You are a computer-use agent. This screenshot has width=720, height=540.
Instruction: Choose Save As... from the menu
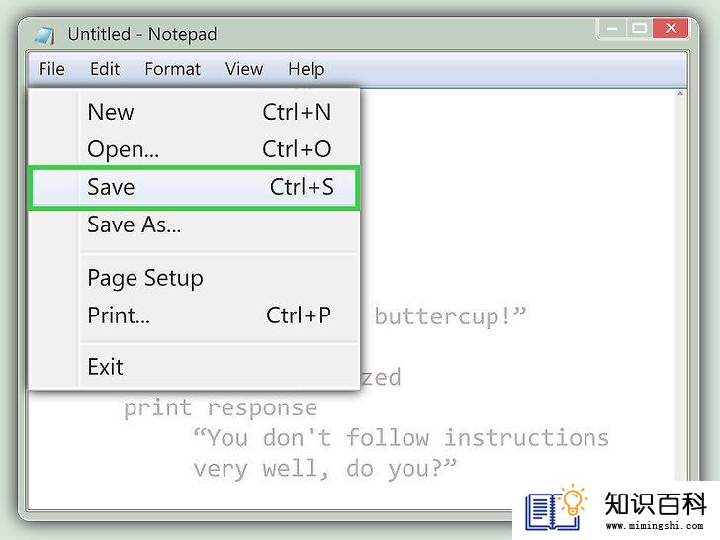[195, 225]
